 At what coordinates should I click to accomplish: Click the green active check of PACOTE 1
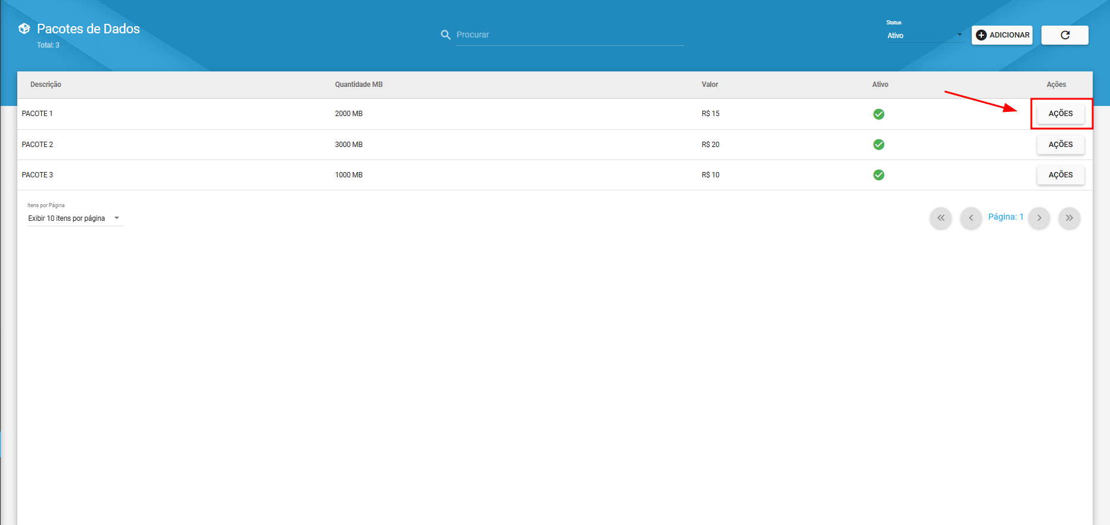879,114
